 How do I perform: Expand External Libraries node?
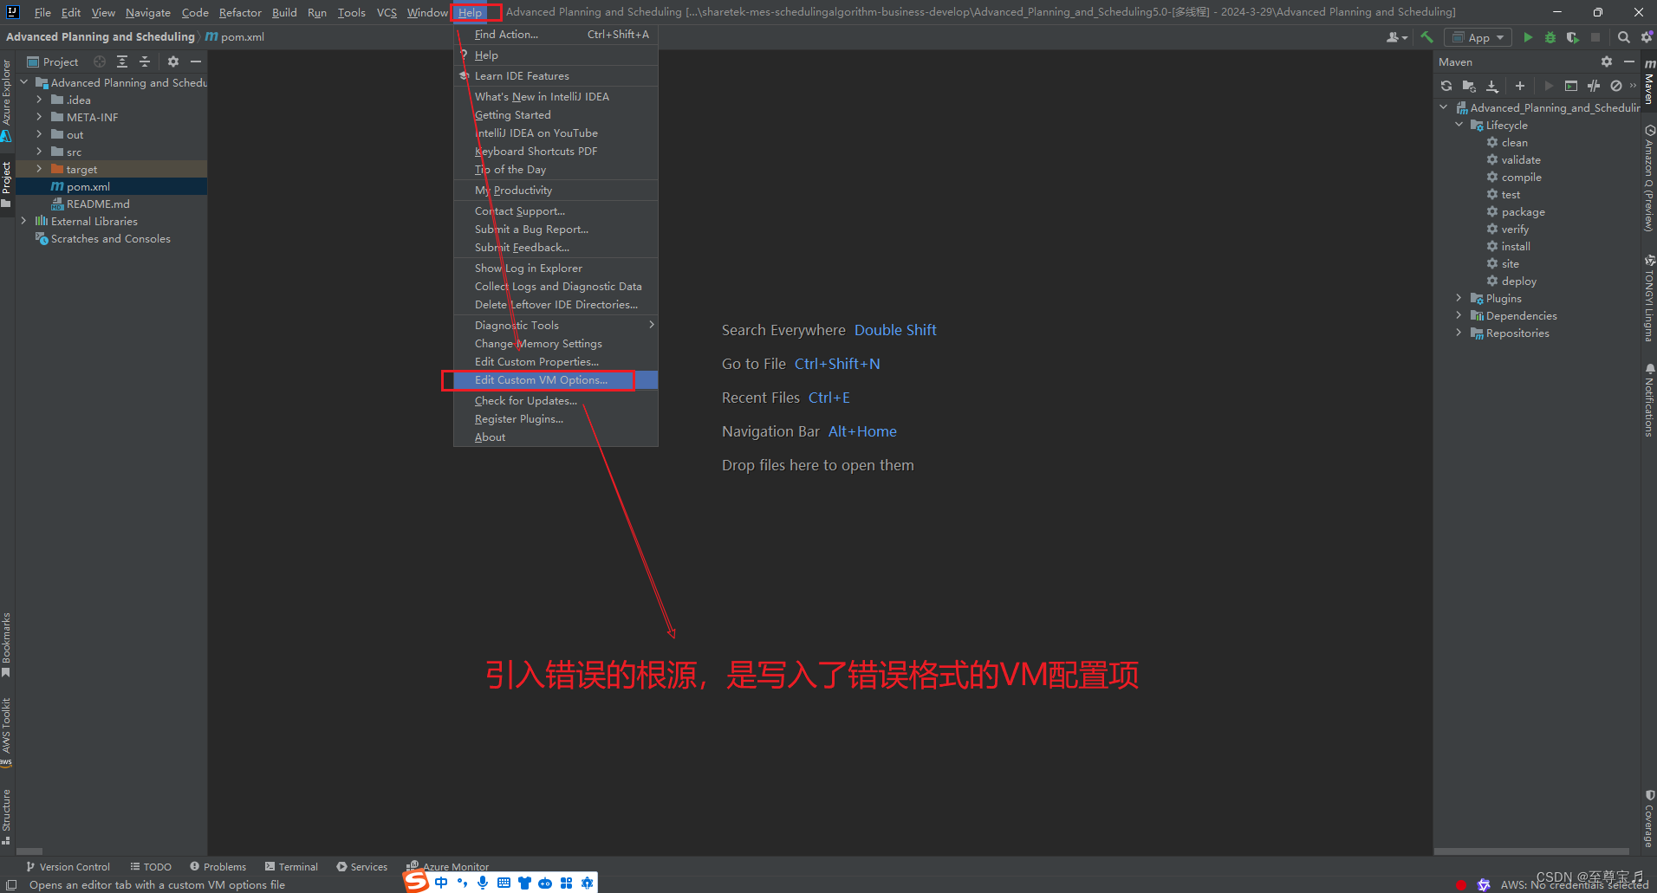tap(23, 221)
